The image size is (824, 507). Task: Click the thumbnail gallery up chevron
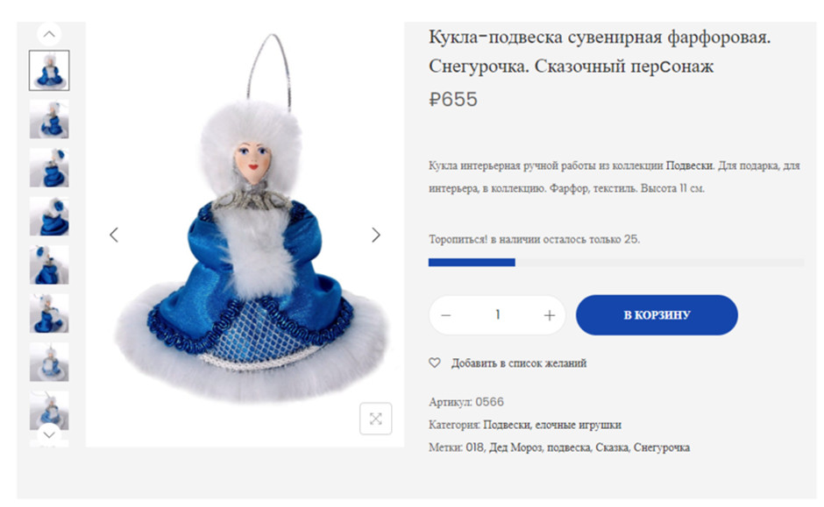pos(49,34)
